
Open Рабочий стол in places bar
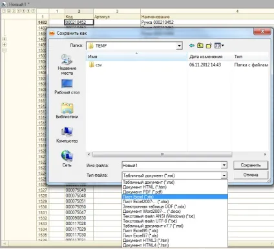(x=67, y=87)
